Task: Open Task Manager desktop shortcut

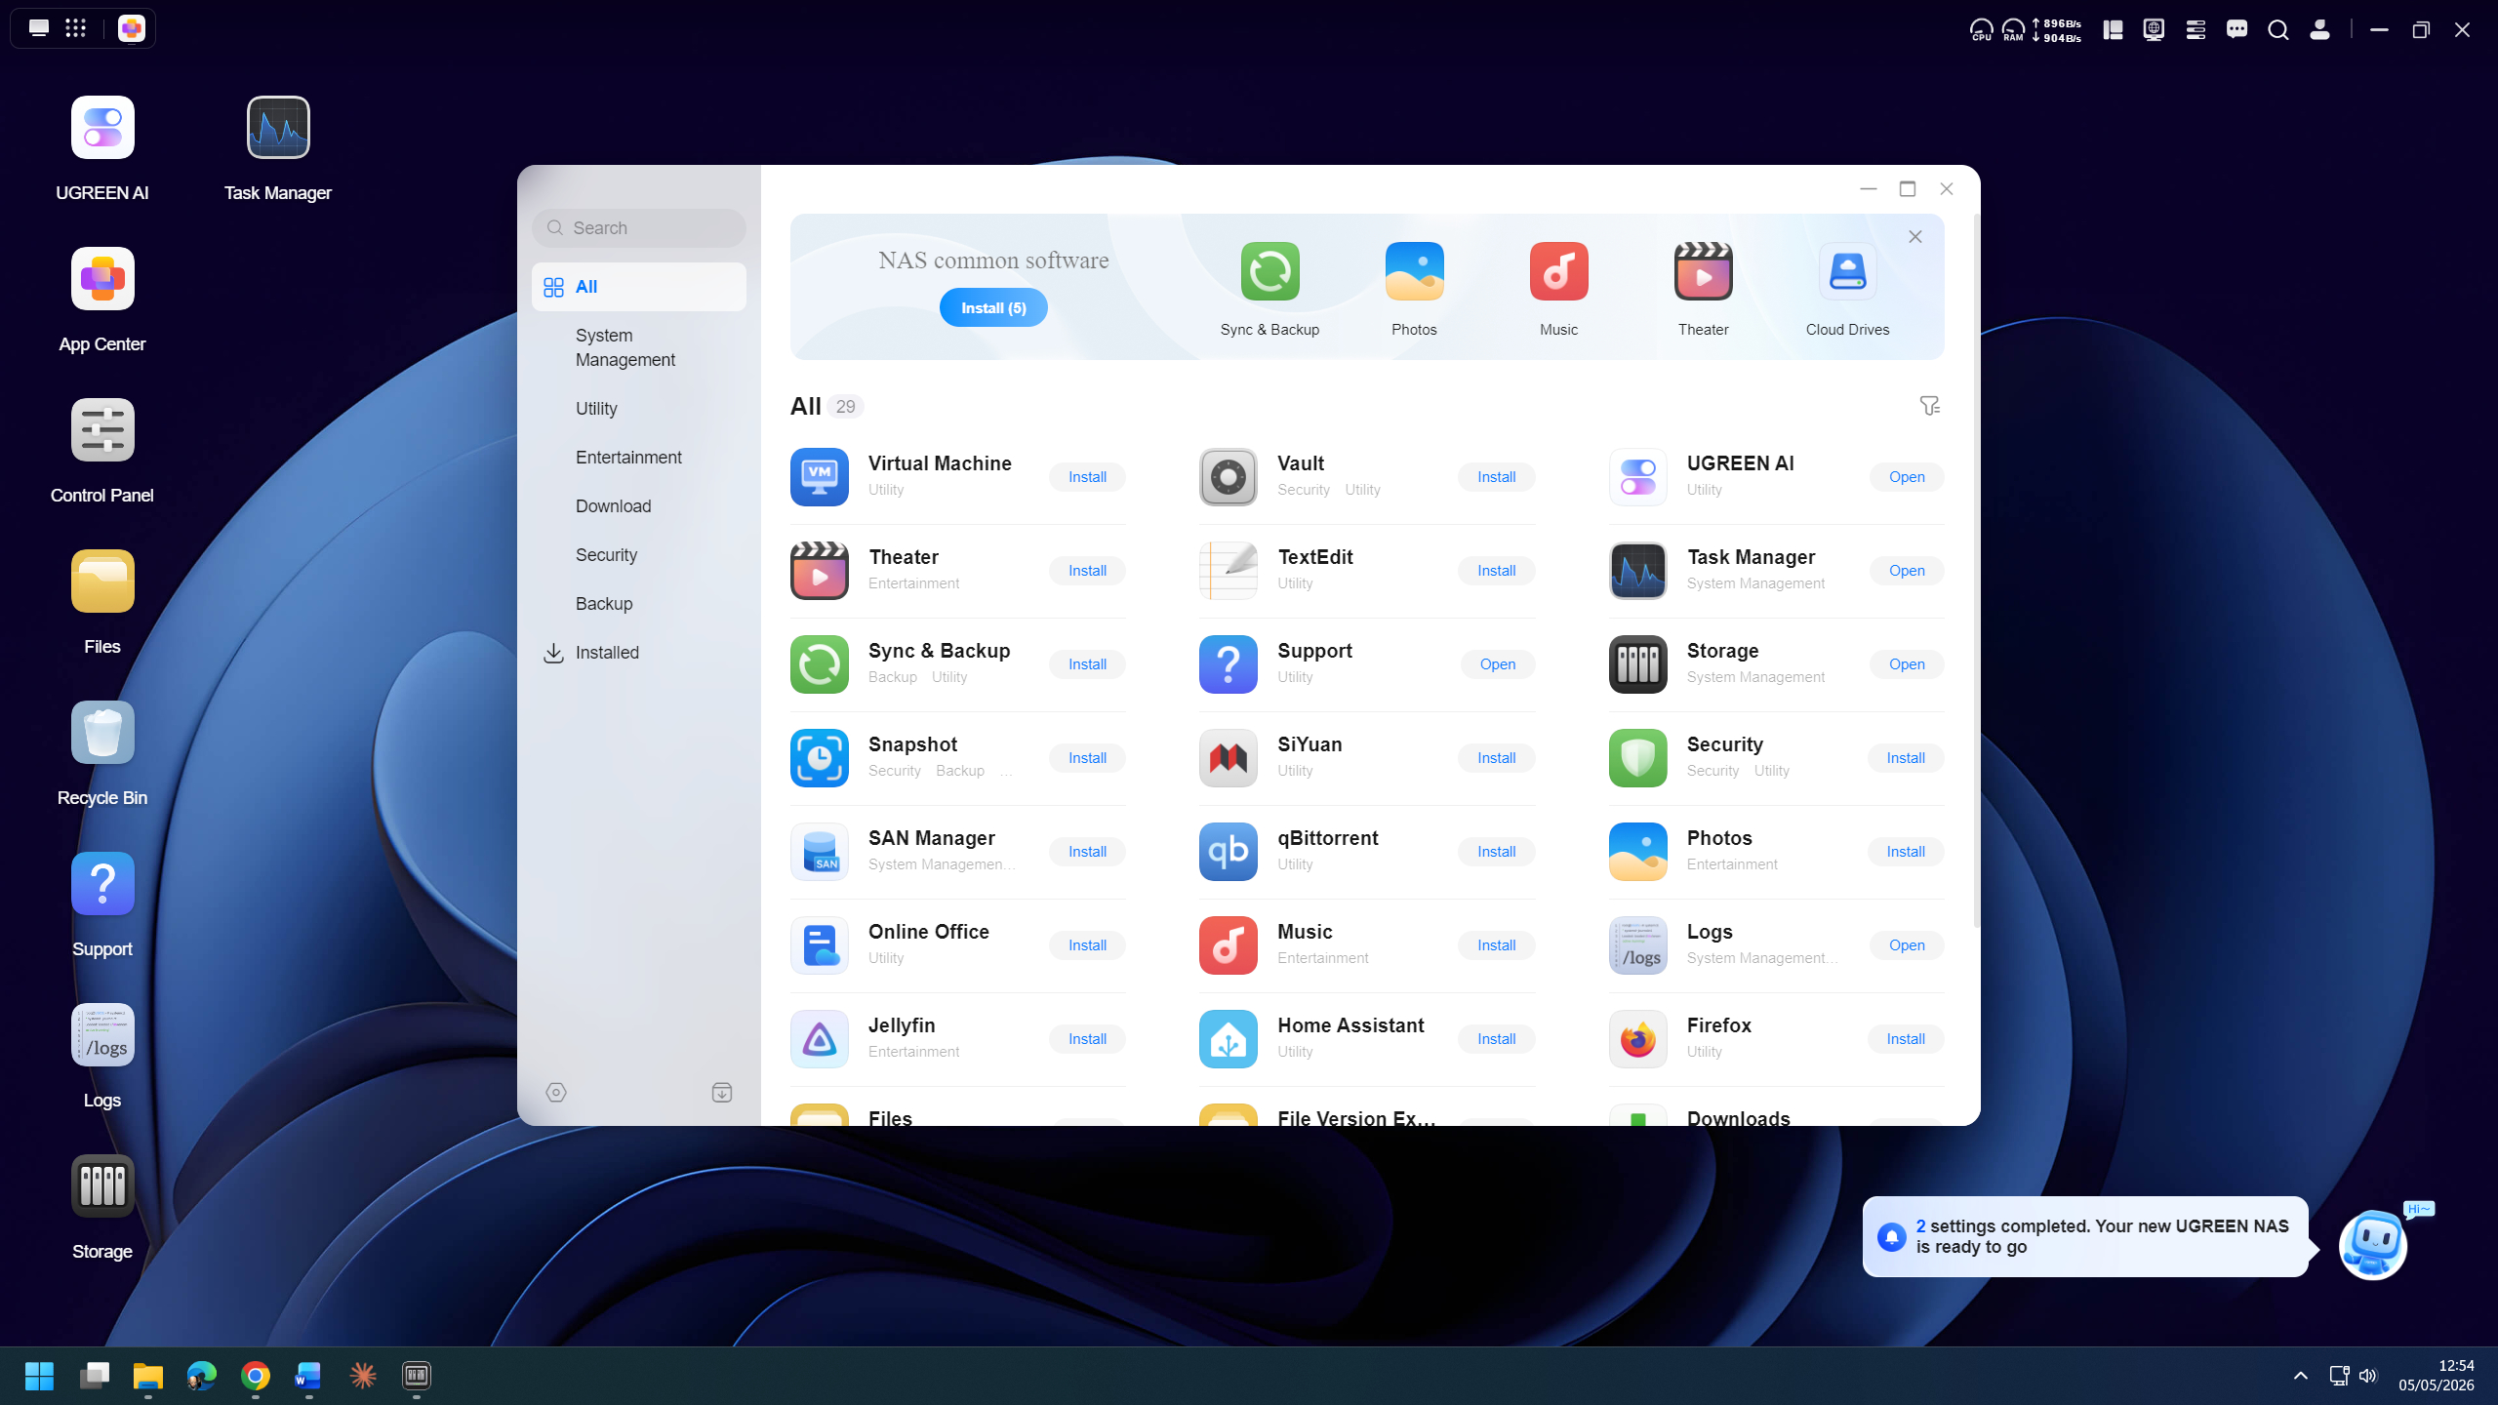Action: pos(278,128)
